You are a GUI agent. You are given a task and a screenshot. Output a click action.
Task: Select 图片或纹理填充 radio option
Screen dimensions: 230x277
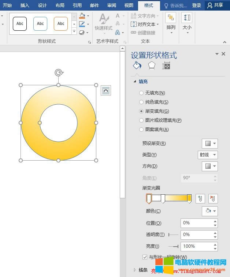coord(141,120)
